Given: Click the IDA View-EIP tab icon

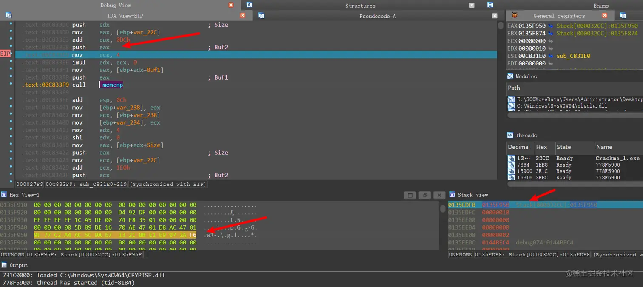Looking at the screenshot, I should (9, 15).
